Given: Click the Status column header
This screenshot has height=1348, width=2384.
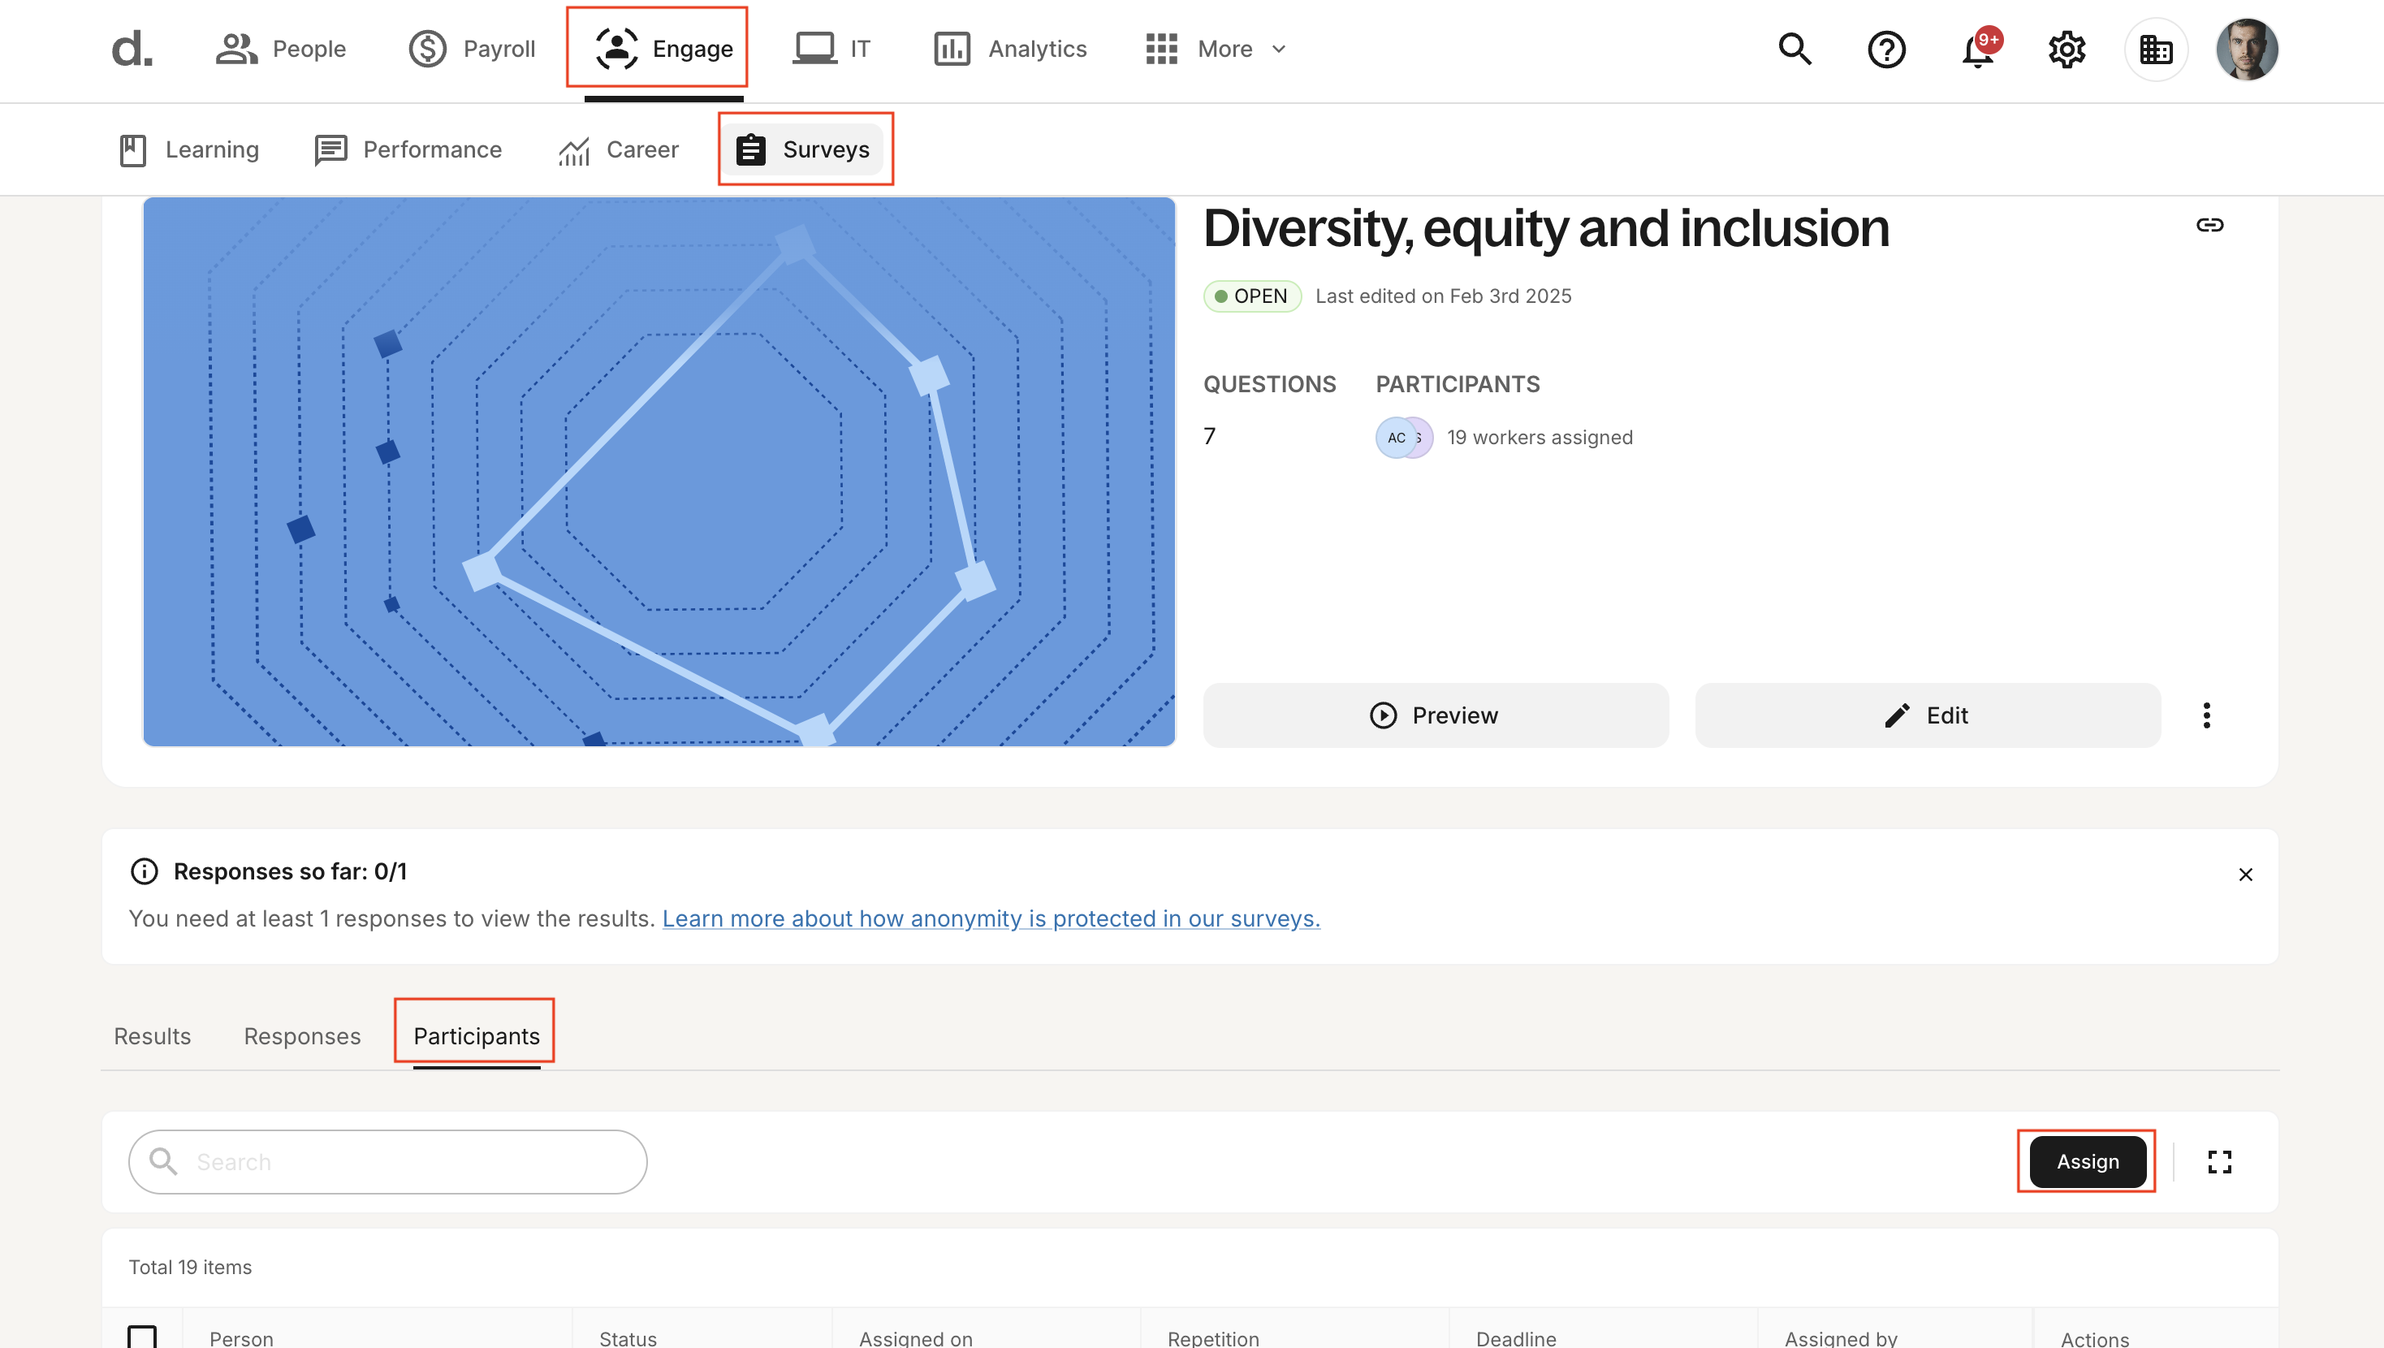Looking at the screenshot, I should pos(628,1337).
